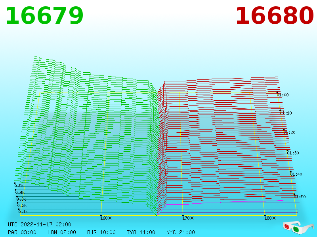Click the 0.1k volume axis label

point(23,212)
